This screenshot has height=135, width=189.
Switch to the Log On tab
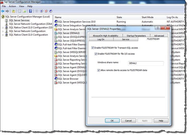click(x=101, y=39)
